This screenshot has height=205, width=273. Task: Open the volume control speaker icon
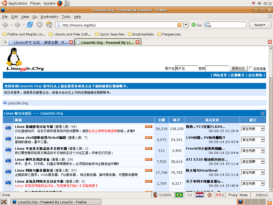click(259, 3)
